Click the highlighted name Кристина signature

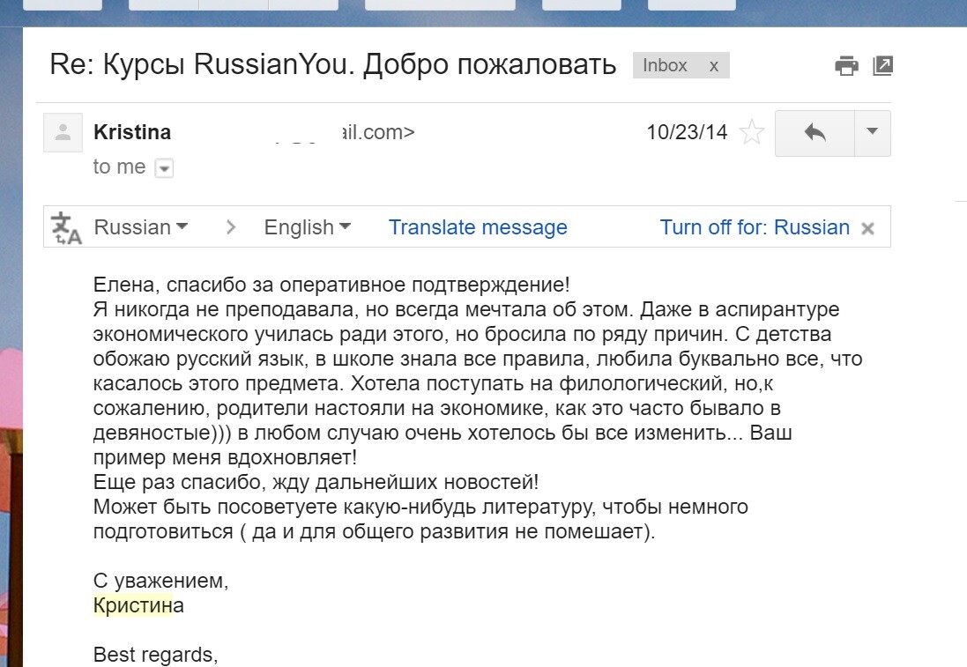[x=138, y=605]
